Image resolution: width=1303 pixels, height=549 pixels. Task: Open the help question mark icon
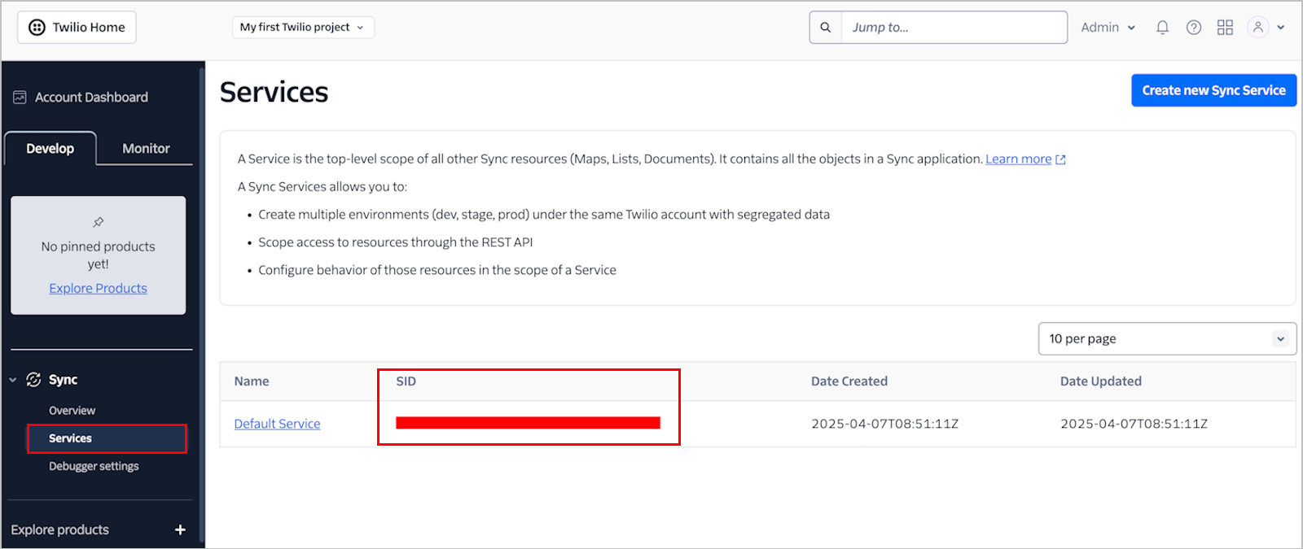(x=1194, y=28)
